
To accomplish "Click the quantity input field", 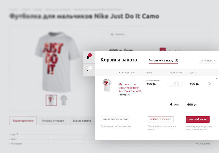I will click(176, 84).
